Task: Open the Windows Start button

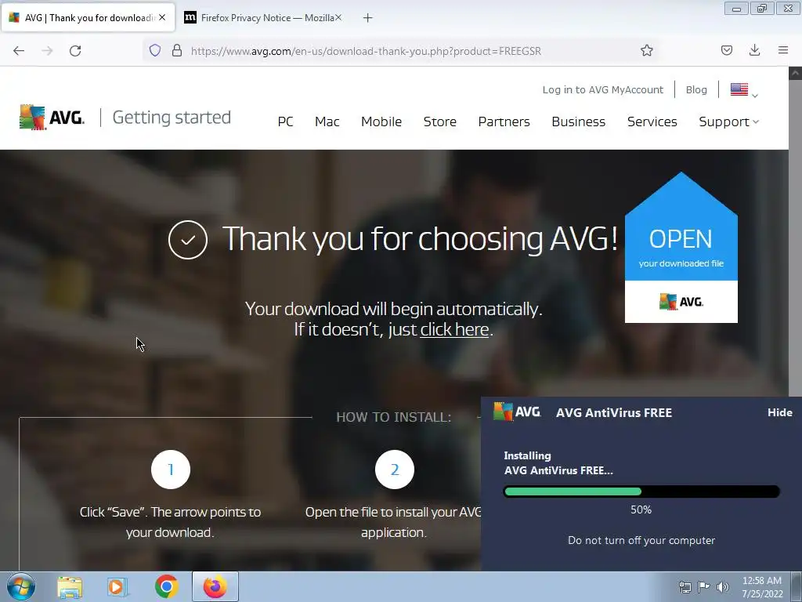Action: (x=20, y=586)
